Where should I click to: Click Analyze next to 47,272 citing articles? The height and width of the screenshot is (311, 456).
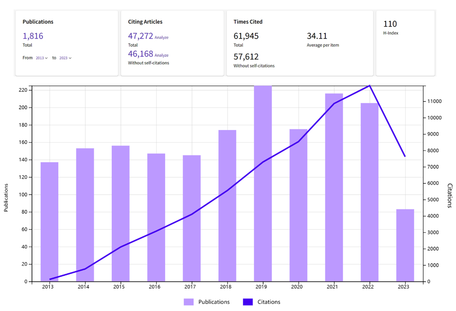[x=161, y=38]
